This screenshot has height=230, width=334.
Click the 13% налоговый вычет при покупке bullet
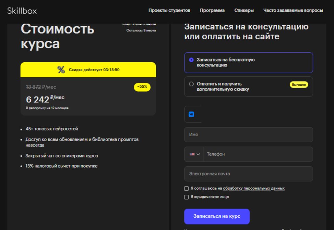point(62,166)
